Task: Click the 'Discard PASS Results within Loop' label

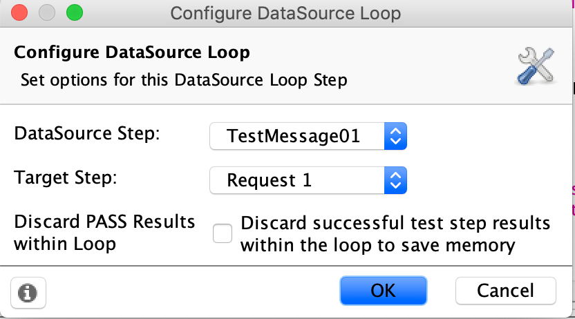Action: click(x=104, y=233)
